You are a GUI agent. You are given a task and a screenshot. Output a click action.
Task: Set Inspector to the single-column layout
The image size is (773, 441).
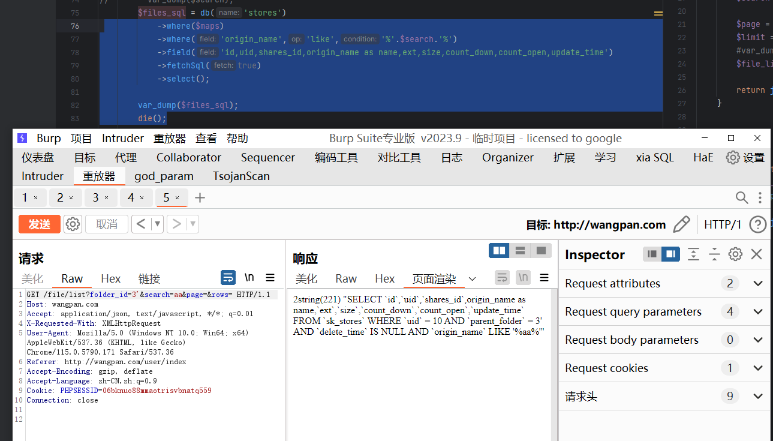[652, 254]
